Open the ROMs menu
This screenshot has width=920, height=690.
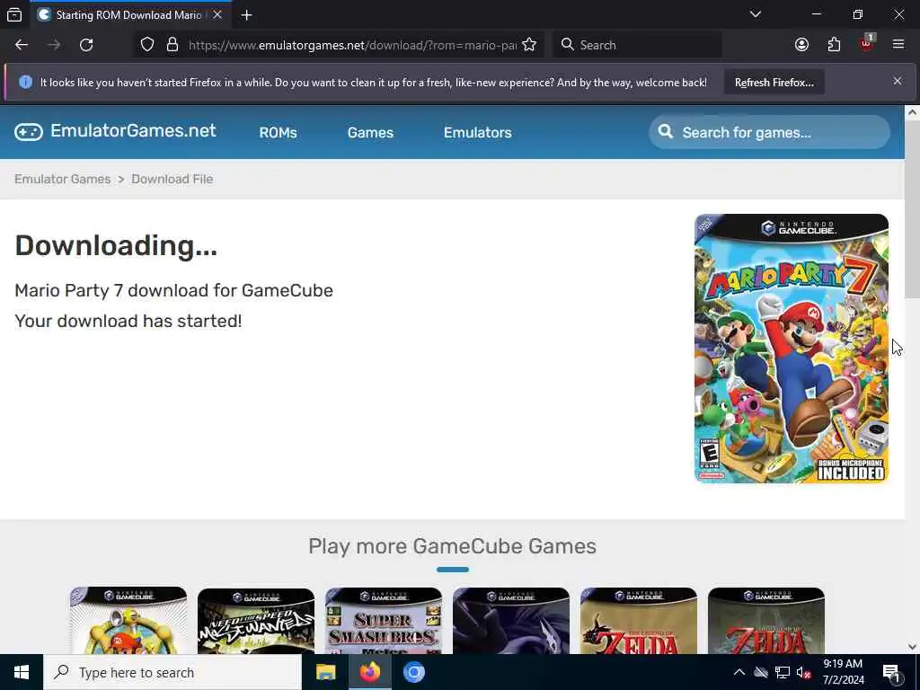click(x=279, y=133)
